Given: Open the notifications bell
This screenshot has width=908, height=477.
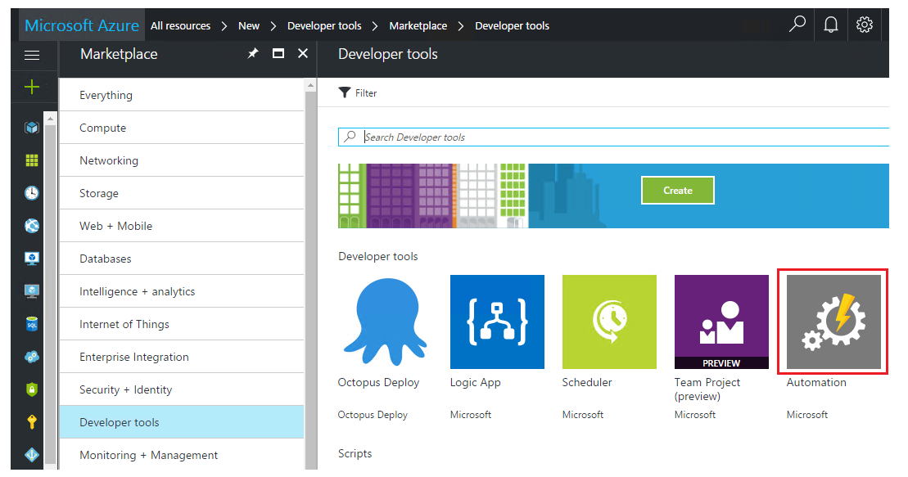Looking at the screenshot, I should pos(831,25).
